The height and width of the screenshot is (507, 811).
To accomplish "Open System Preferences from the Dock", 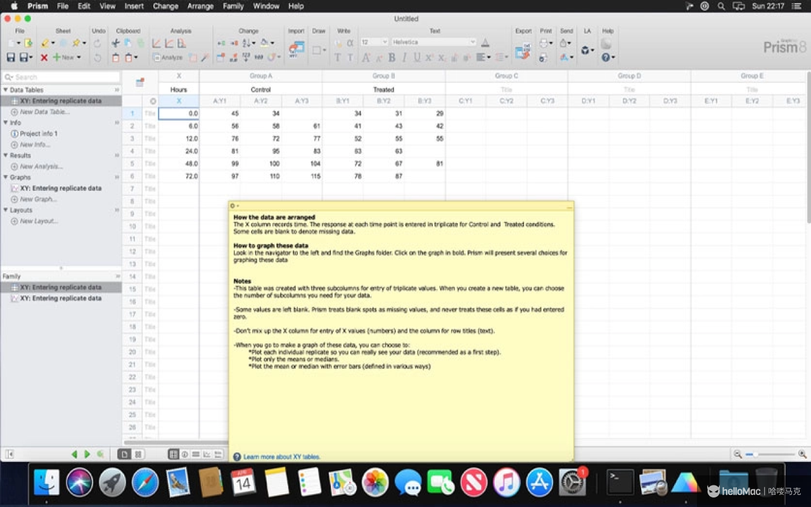I will 572,482.
